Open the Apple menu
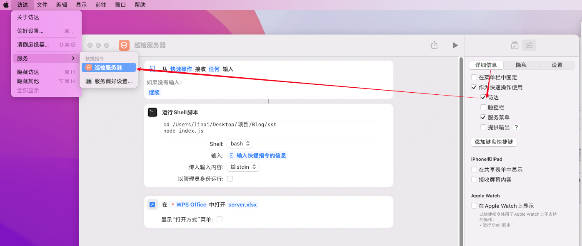582x246 pixels. click(x=6, y=5)
